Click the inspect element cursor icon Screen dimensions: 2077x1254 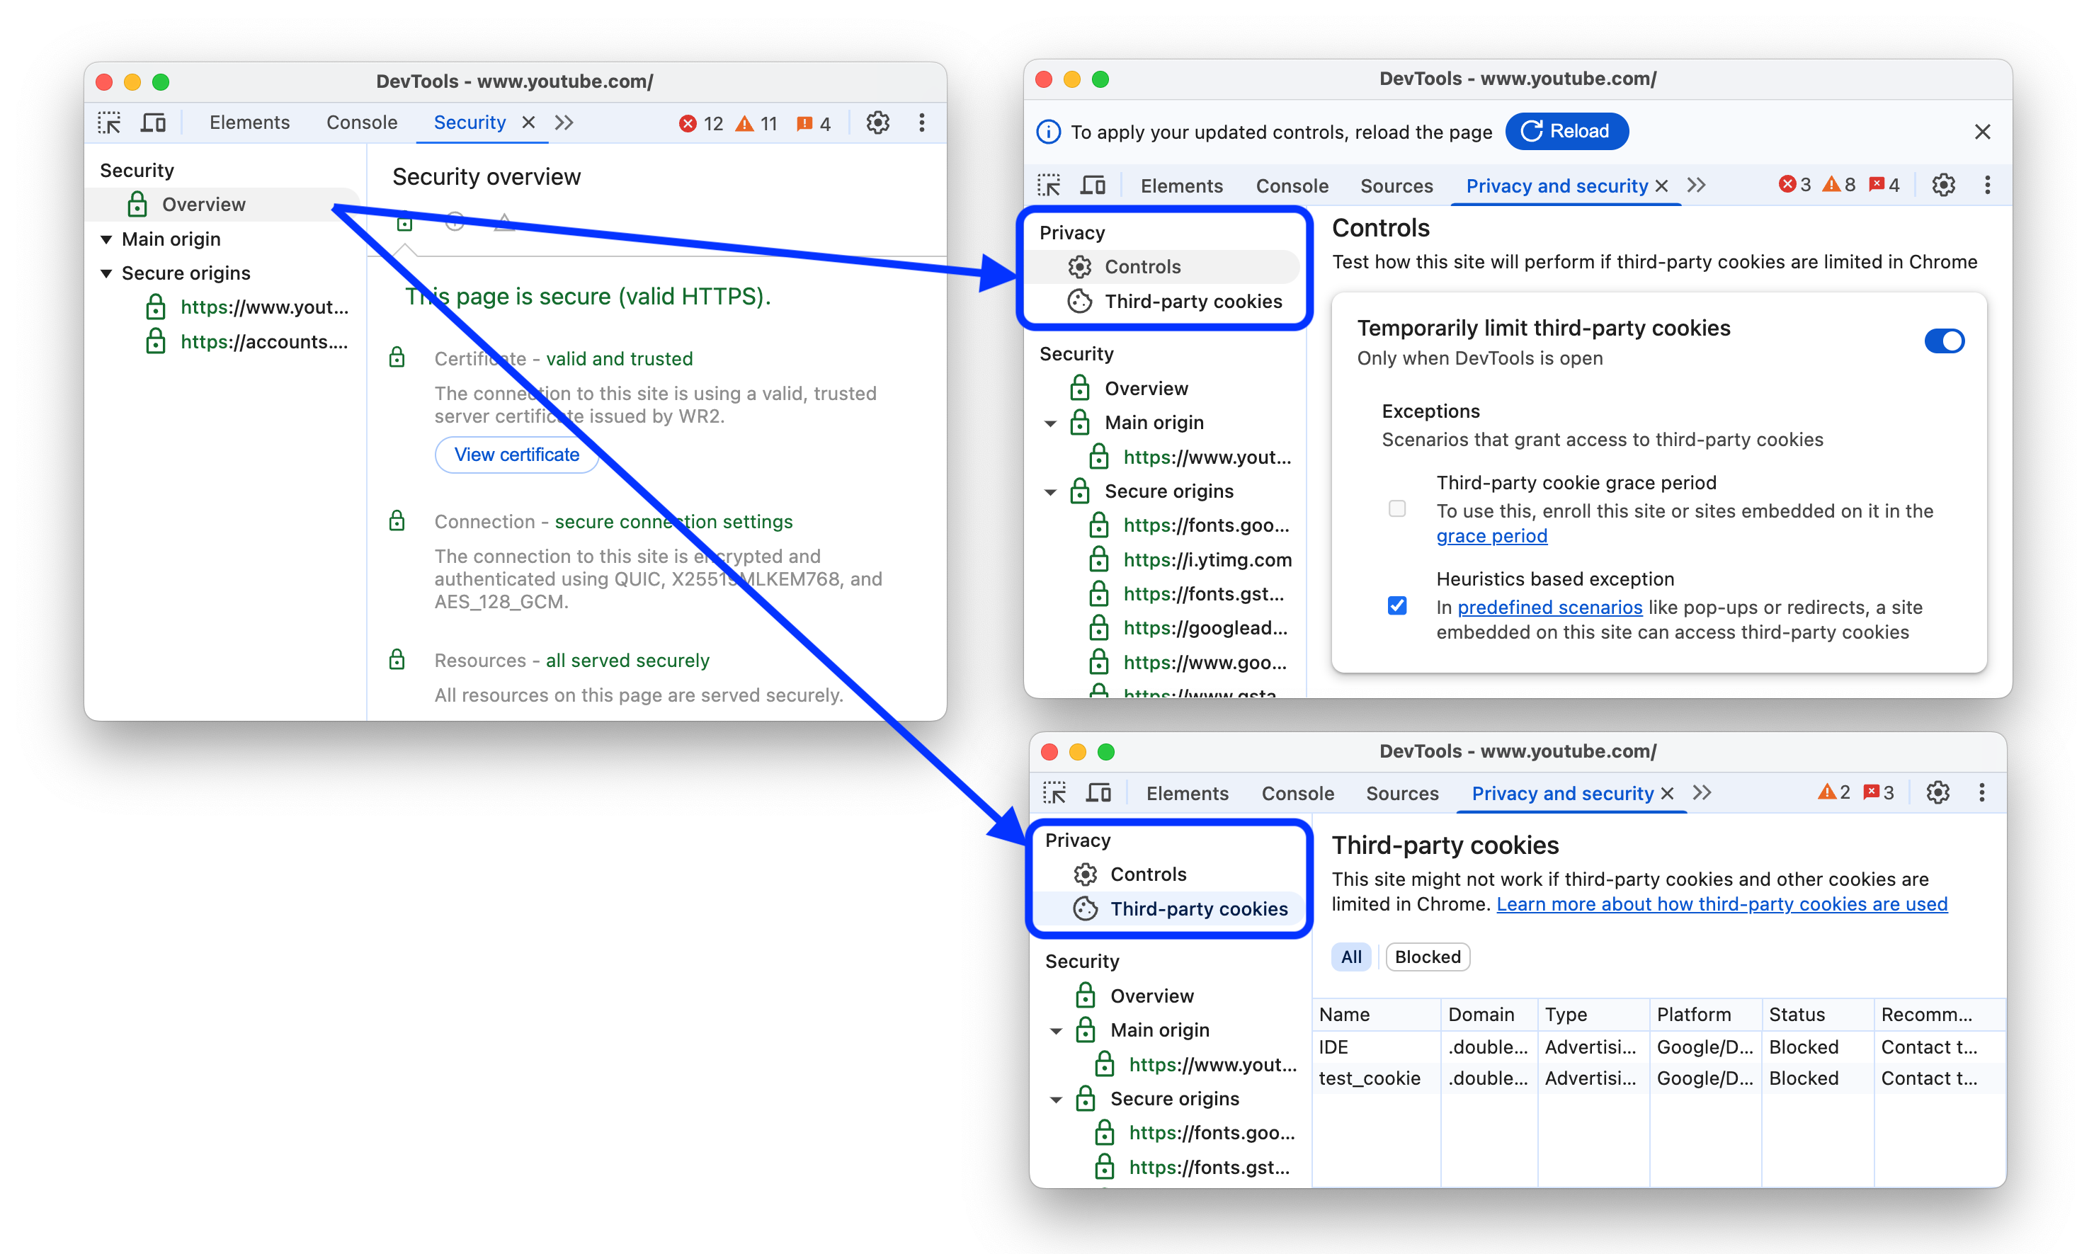115,123
